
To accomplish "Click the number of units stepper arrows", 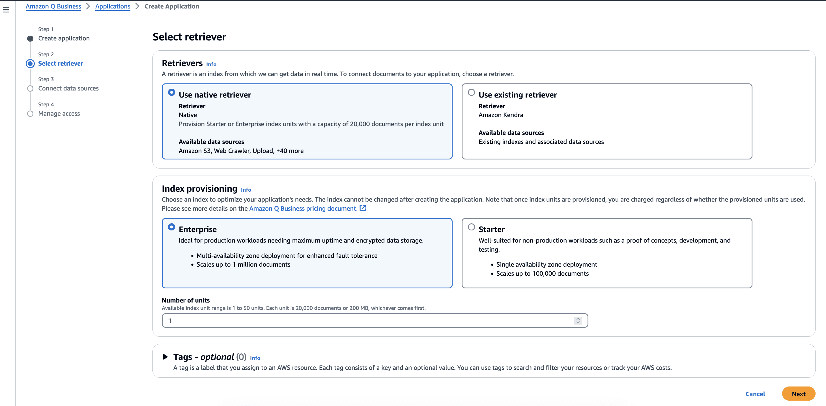I will point(578,320).
